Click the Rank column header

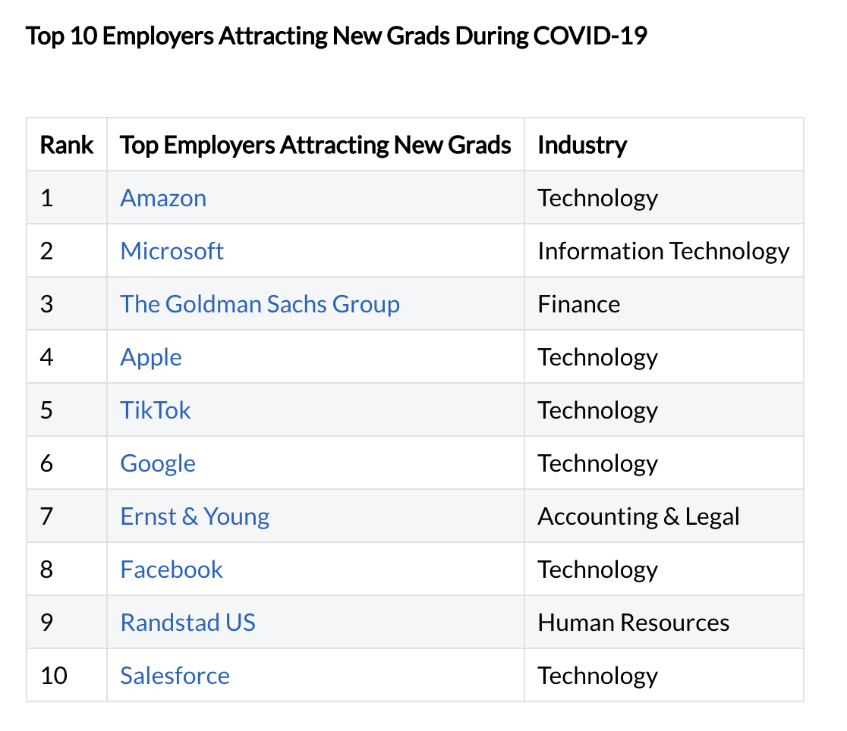point(67,145)
